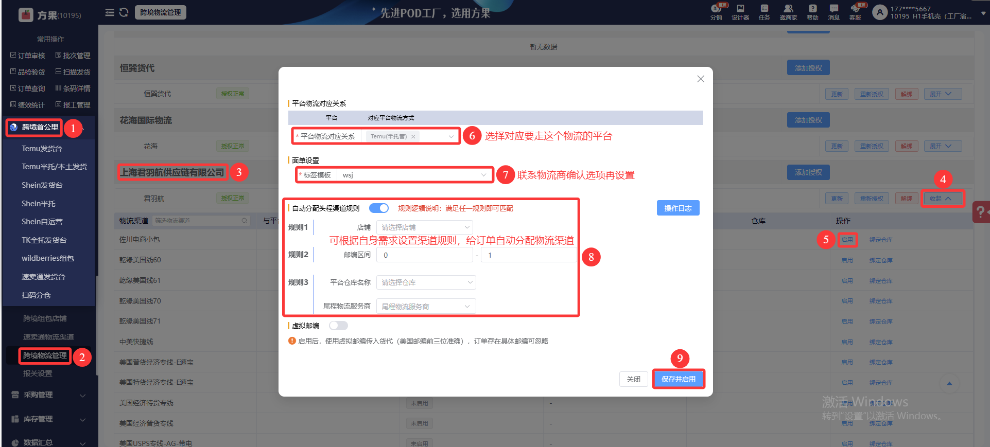Open 订单查询 shortcut in the sidebar
The width and height of the screenshot is (990, 447).
pyautogui.click(x=28, y=88)
